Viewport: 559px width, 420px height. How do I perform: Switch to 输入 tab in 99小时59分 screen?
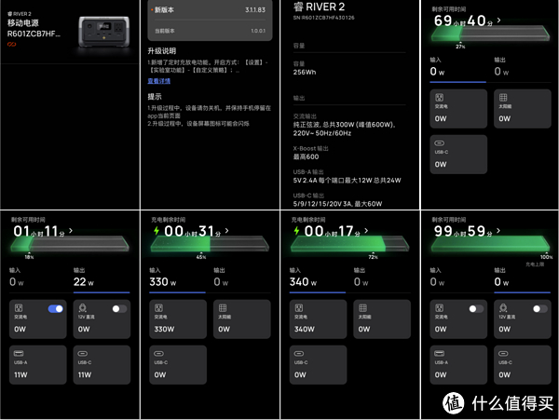457,278
